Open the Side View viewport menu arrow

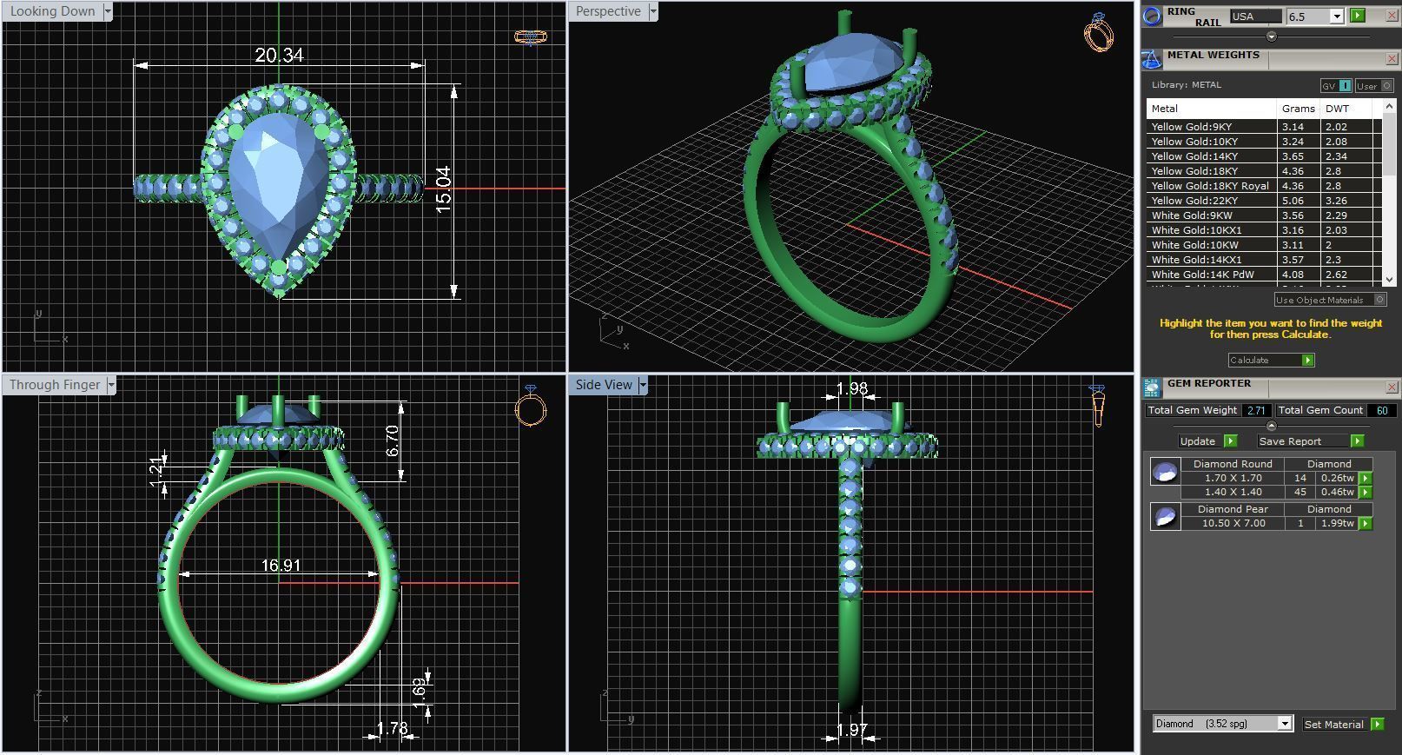(x=643, y=385)
